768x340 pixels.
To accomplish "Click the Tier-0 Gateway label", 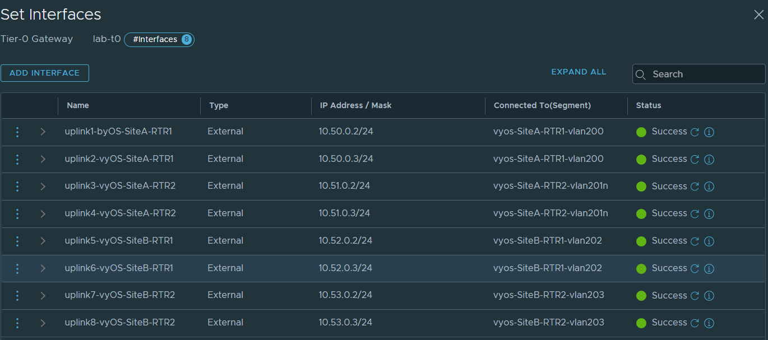I will pyautogui.click(x=36, y=39).
